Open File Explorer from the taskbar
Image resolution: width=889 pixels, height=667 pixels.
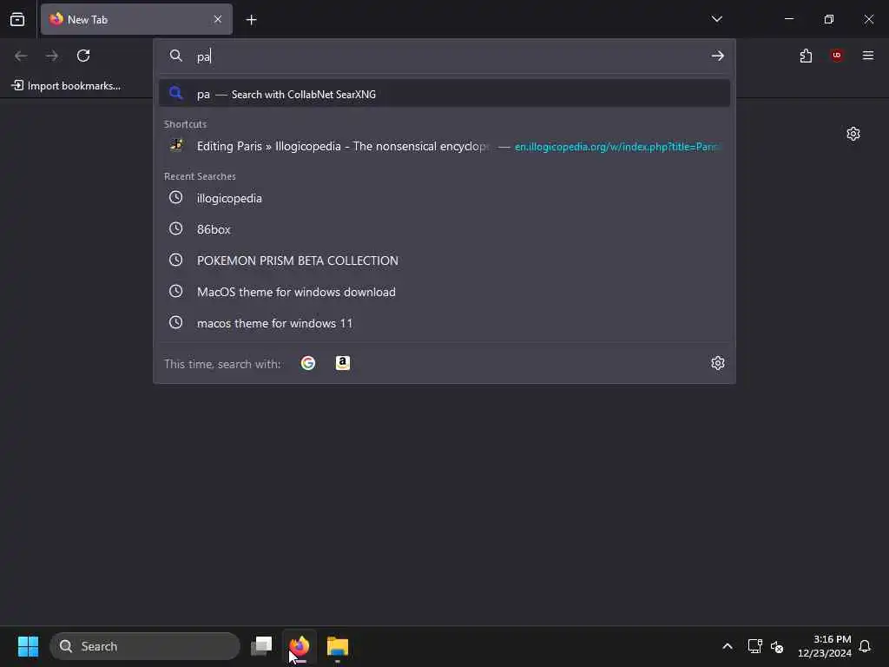pyautogui.click(x=338, y=646)
